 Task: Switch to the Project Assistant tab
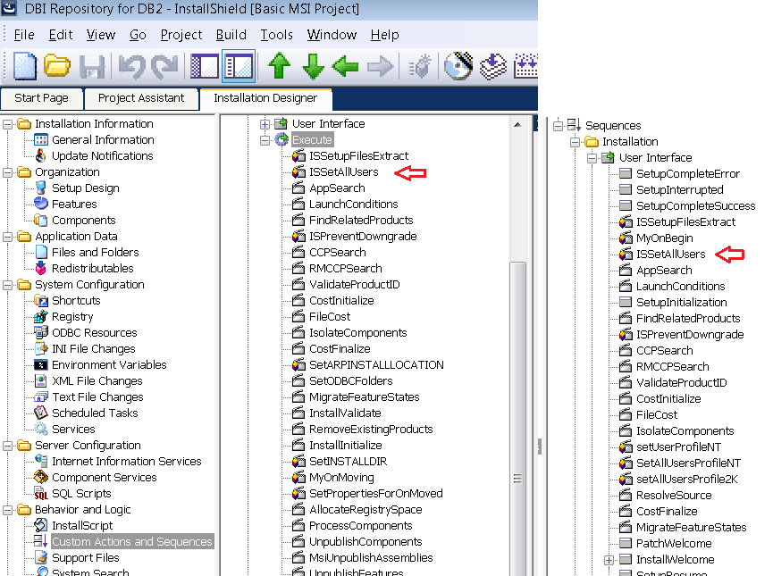(141, 98)
